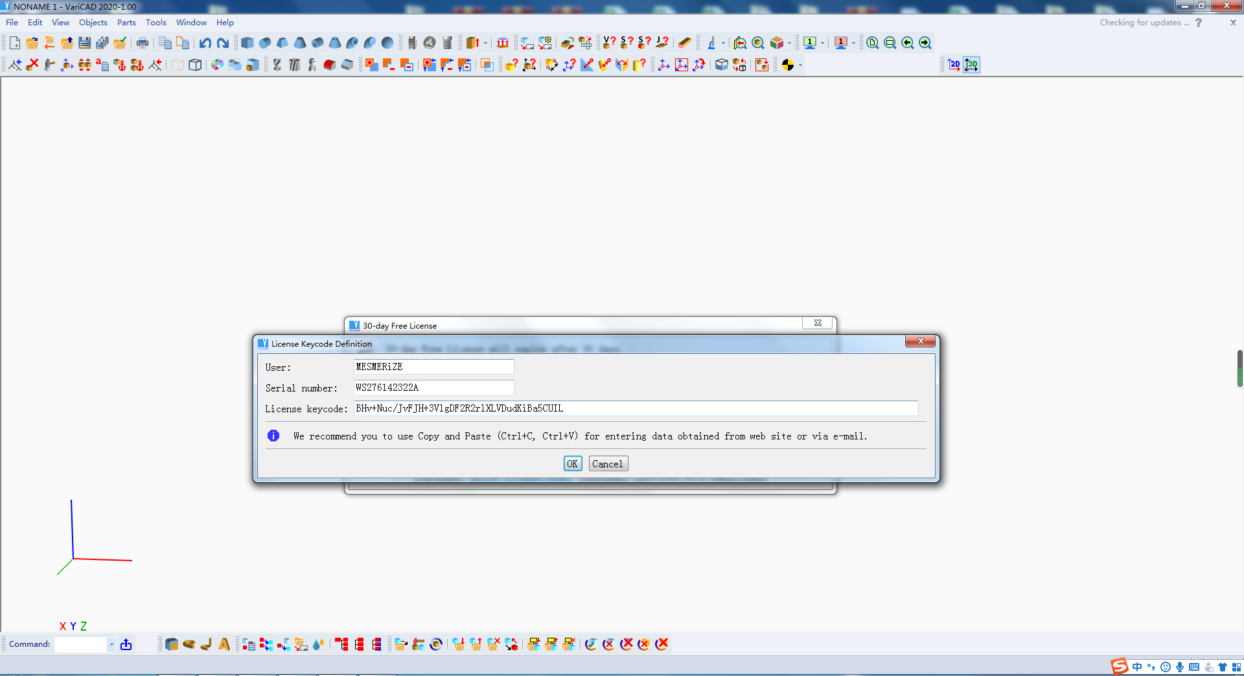
Task: Click the red X delete solid icon
Action: (32, 65)
